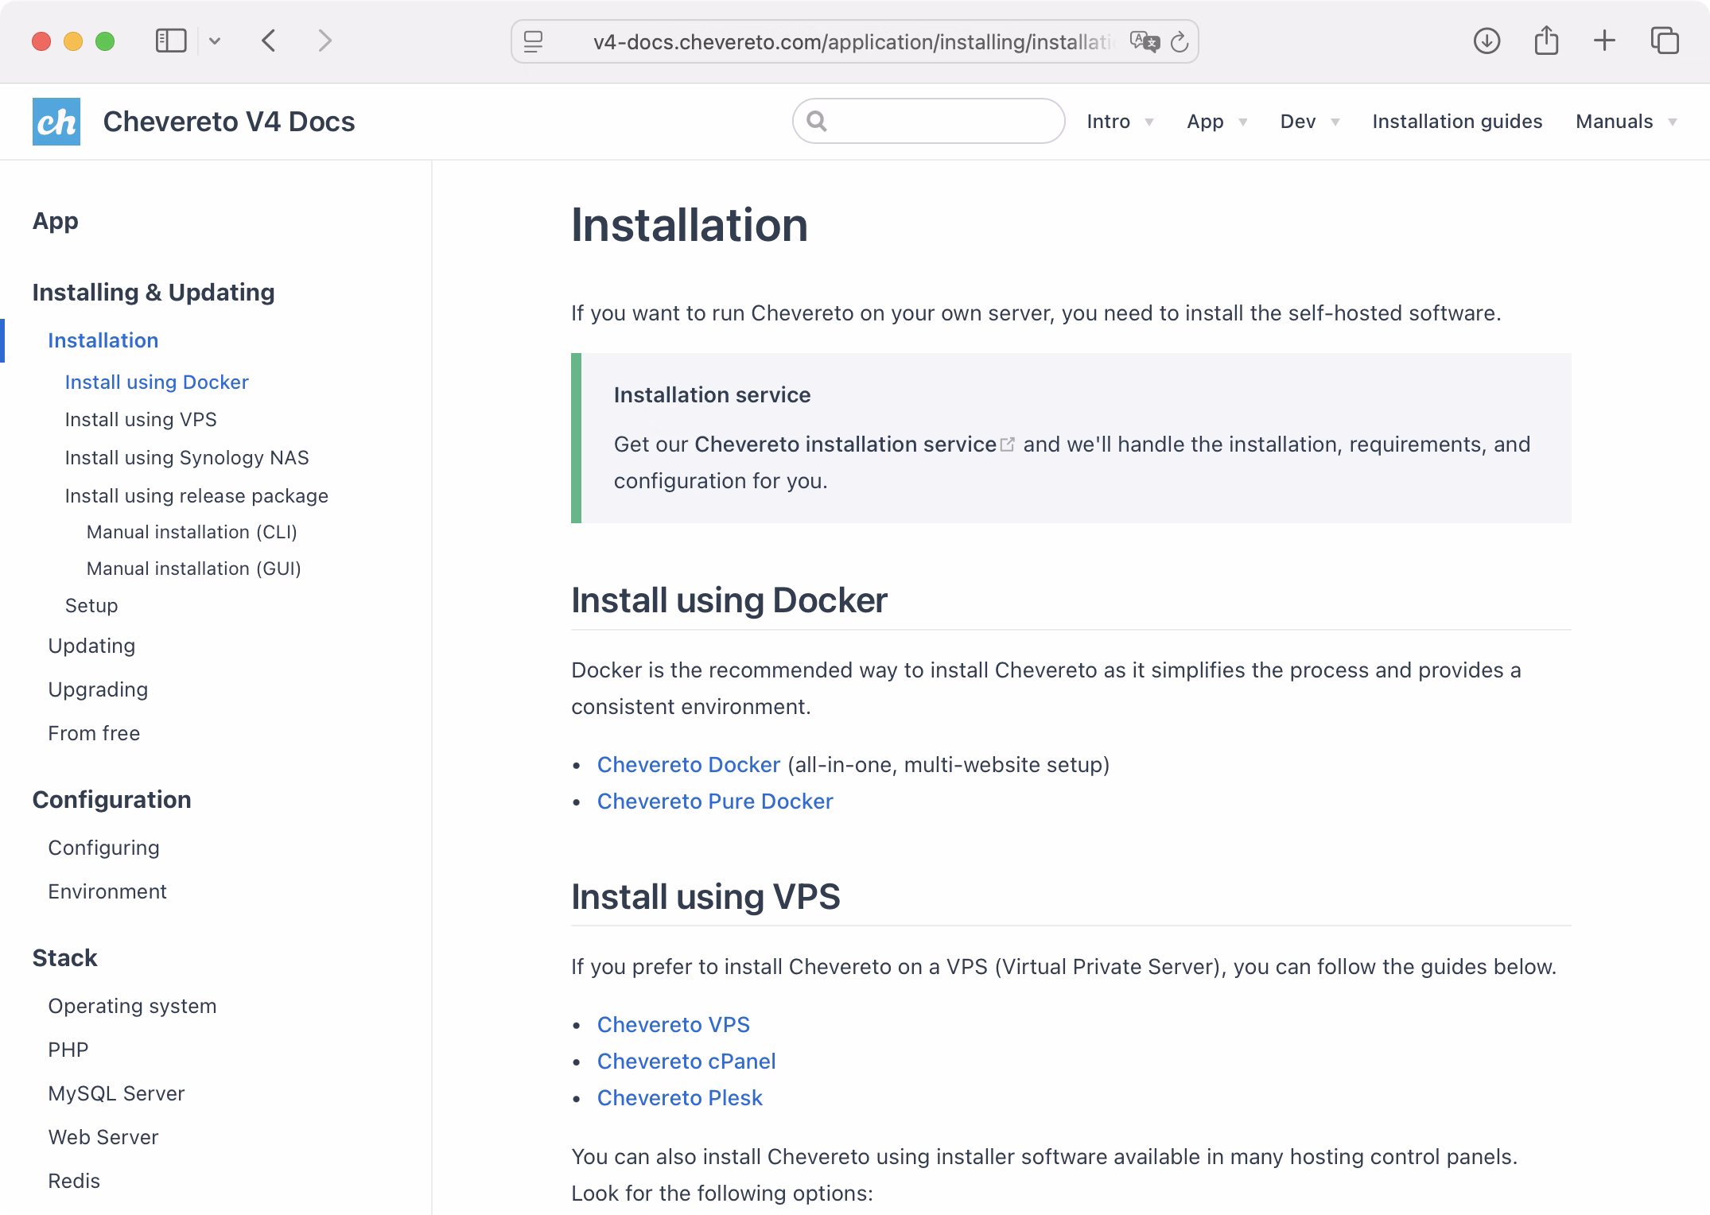
Task: Click the App sidebar heading
Action: click(56, 221)
